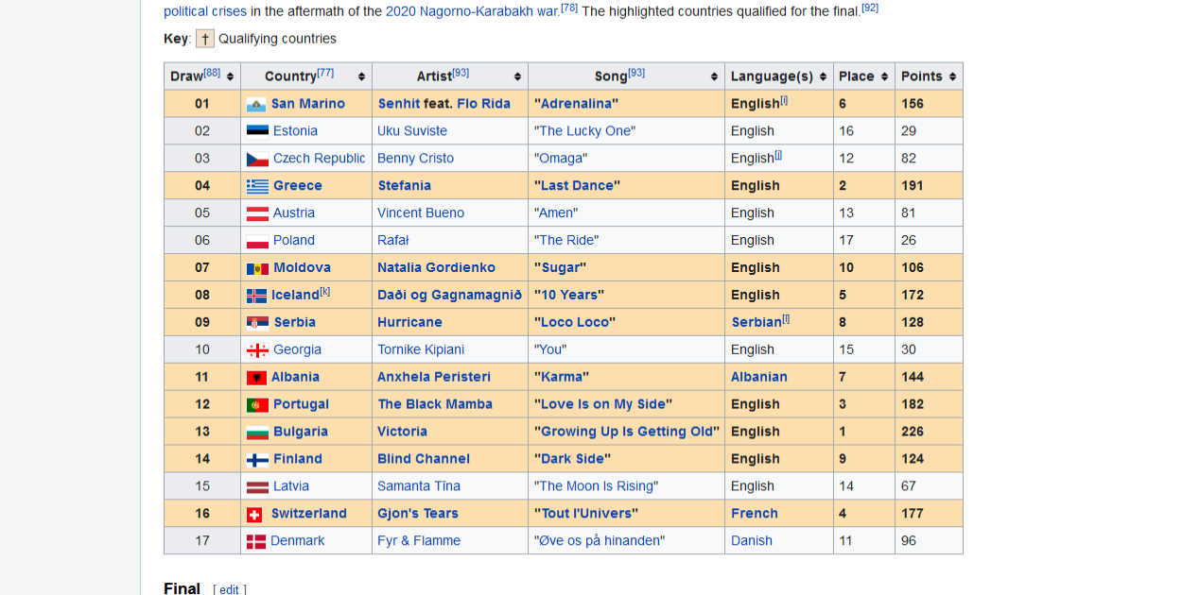Click the Albania flag icon
This screenshot has height=595, width=1200.
[x=256, y=378]
